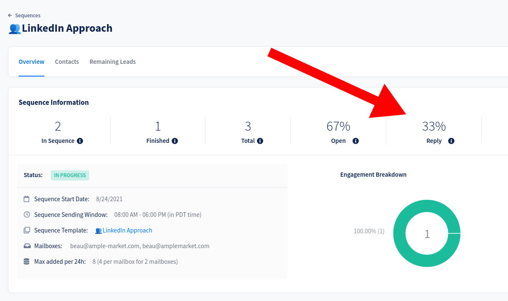This screenshot has width=508, height=301.
Task: Click the In Sequence count 2
Action: click(x=58, y=126)
